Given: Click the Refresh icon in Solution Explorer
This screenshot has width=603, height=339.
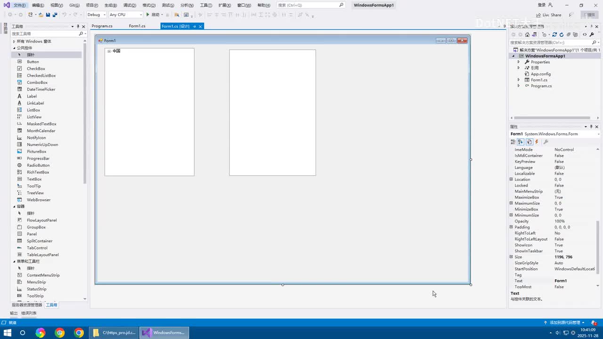Looking at the screenshot, I should click(561, 34).
